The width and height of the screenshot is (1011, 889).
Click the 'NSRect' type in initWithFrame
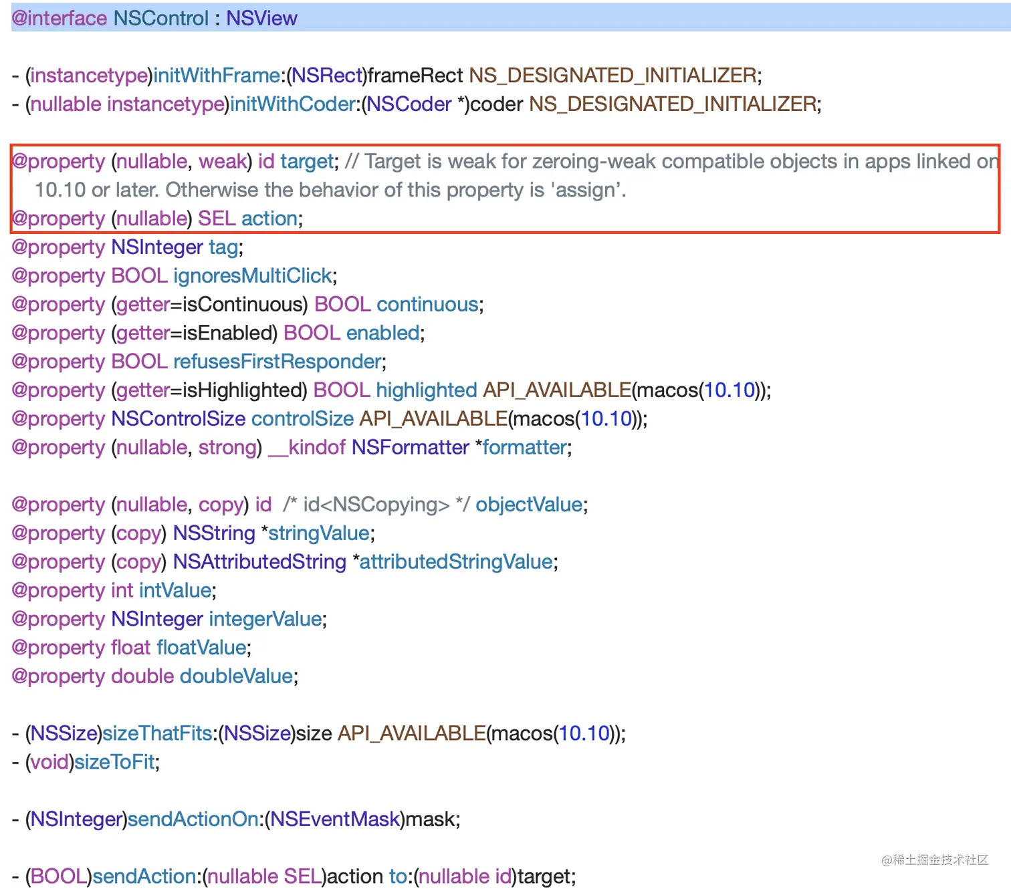pyautogui.click(x=327, y=76)
